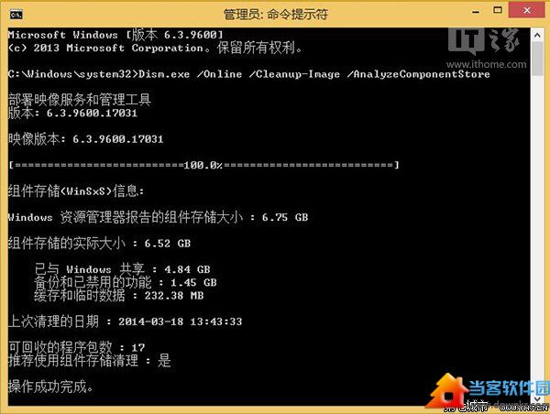The height and width of the screenshot is (414, 550).
Task: Close the administrator command prompt window
Action: click(526, 10)
